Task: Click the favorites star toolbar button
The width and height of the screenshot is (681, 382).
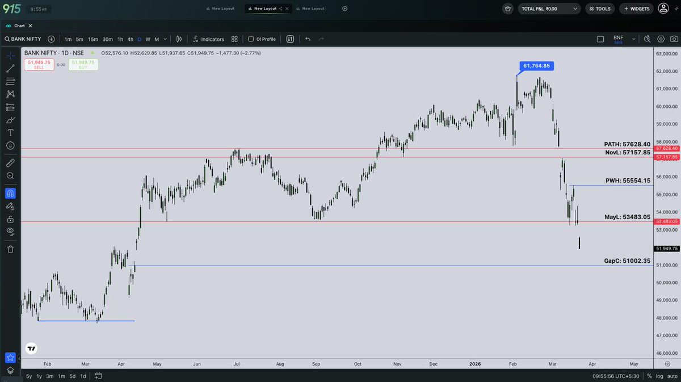Action: coord(10,358)
